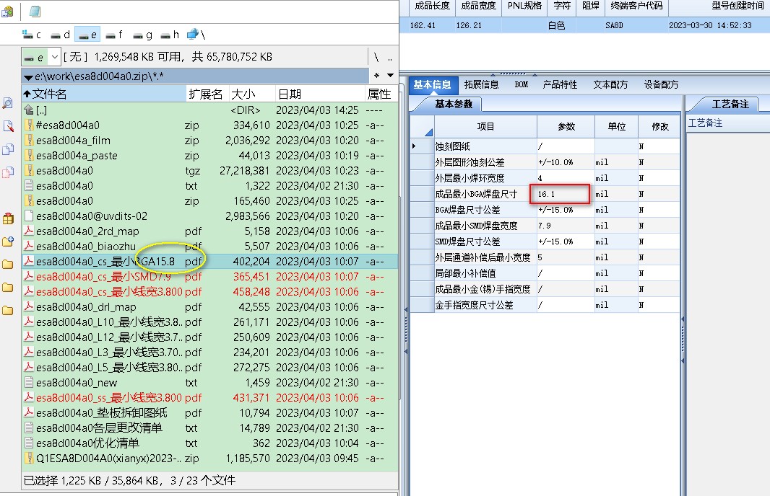The width and height of the screenshot is (770, 496).
Task: Click the blank file icon of esa8d004a0@uvdits-02
Action: click(28, 216)
